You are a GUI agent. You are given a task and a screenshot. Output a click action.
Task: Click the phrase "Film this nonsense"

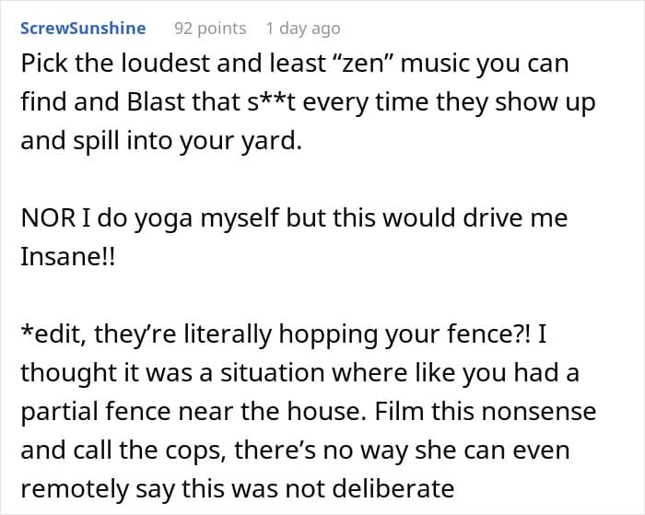point(486,411)
